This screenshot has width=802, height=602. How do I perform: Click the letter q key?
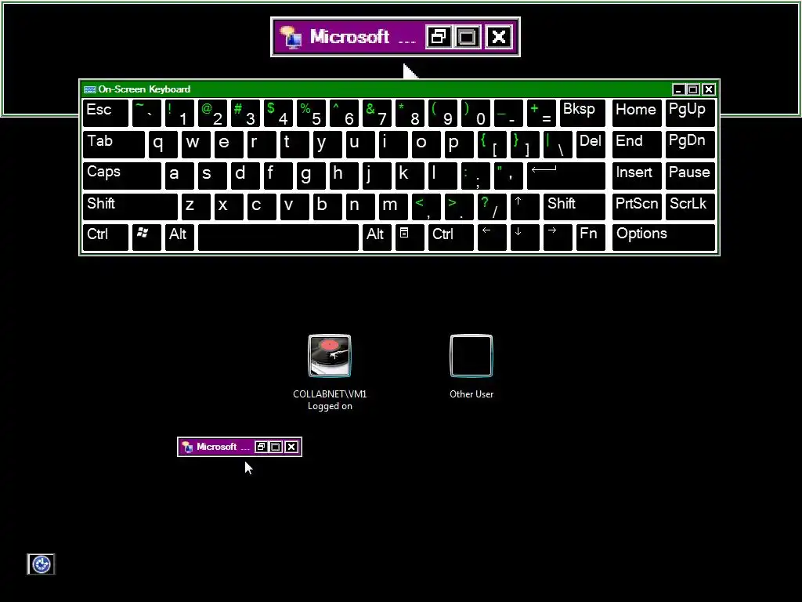[163, 144]
